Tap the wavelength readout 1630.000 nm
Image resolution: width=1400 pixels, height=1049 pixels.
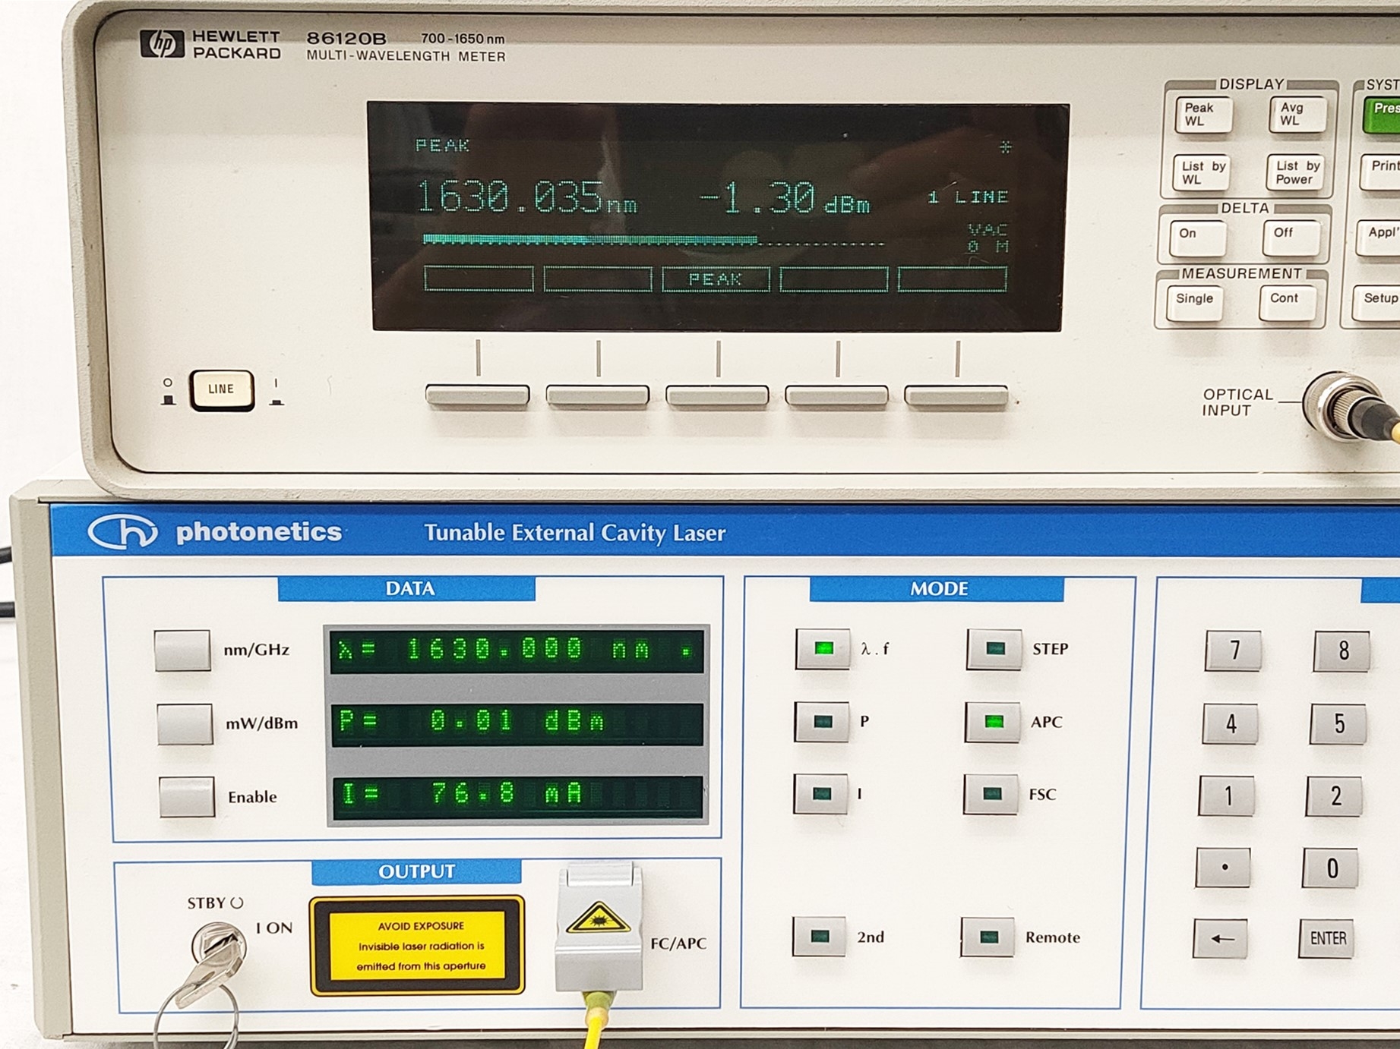point(517,651)
